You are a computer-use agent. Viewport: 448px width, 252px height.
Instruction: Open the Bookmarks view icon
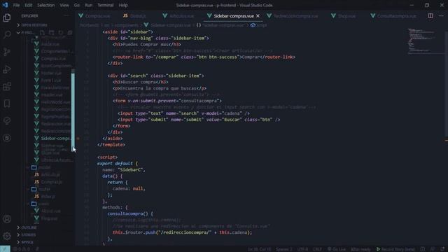(x=6, y=104)
